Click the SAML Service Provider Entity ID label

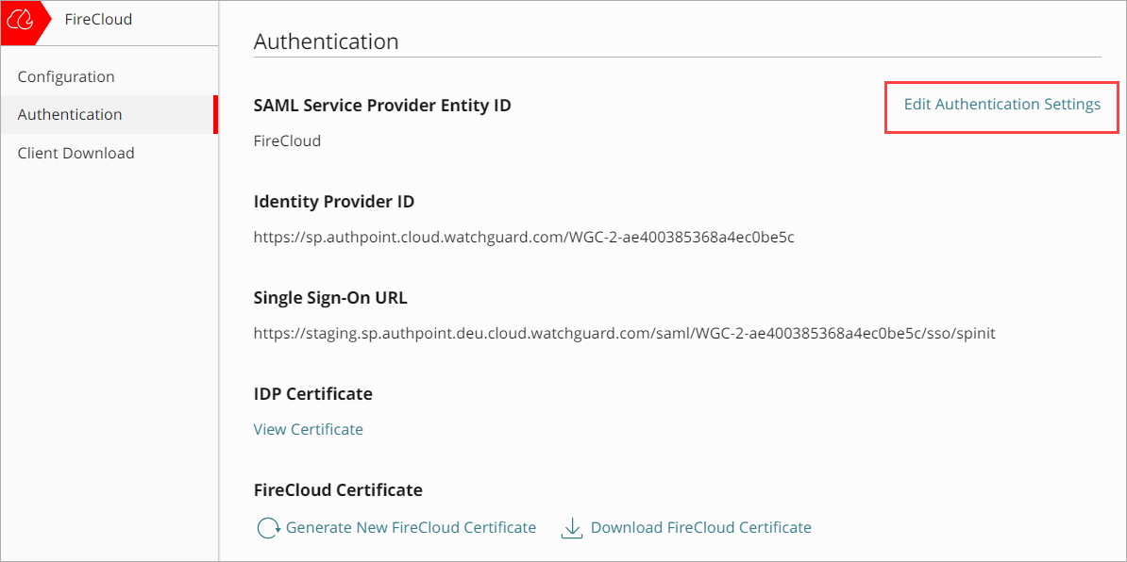(x=381, y=105)
